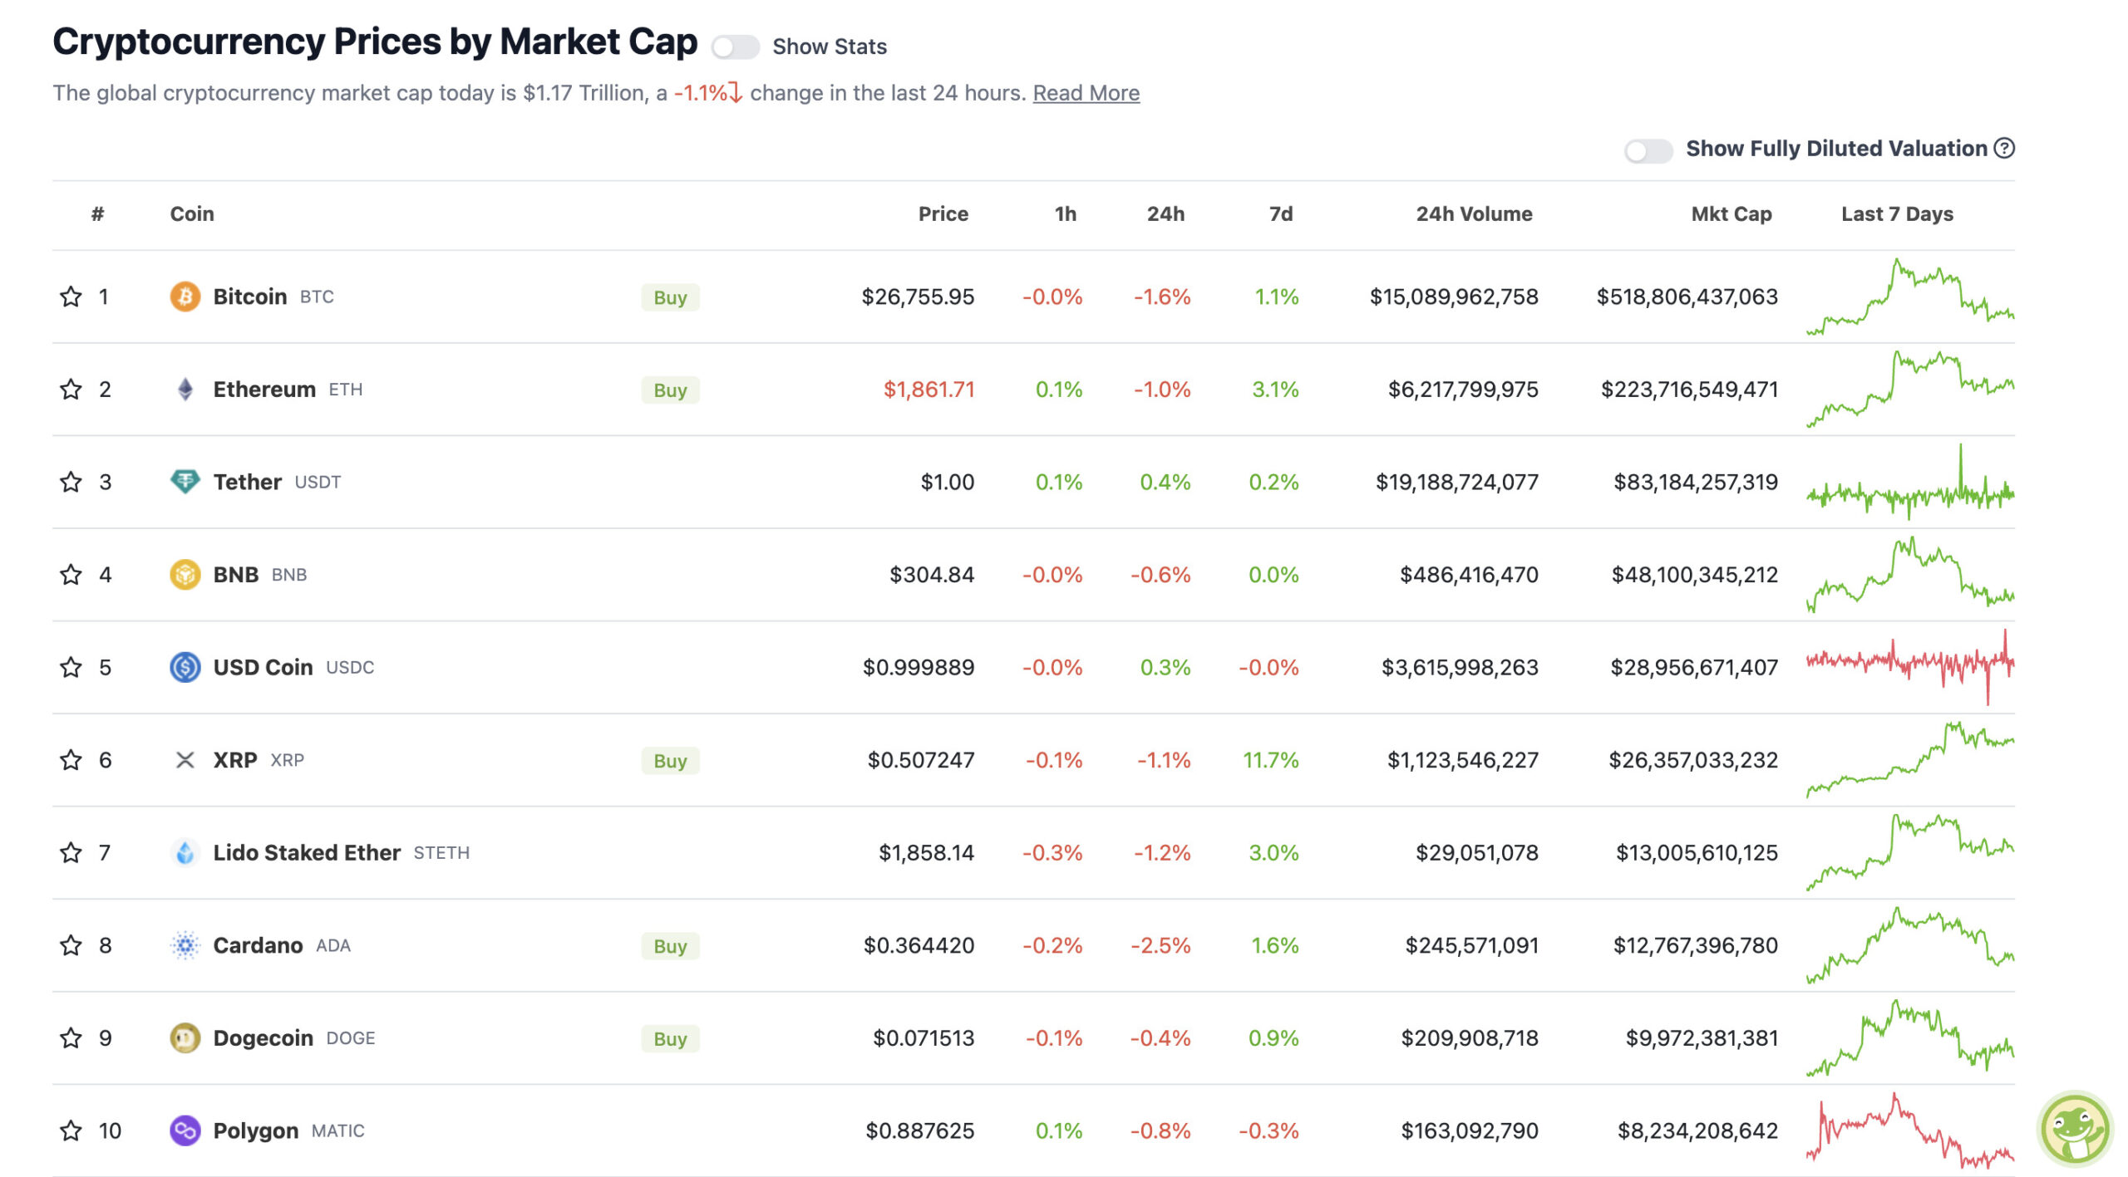This screenshot has width=2128, height=1177.
Task: Buy Bitcoin button
Action: pos(670,297)
